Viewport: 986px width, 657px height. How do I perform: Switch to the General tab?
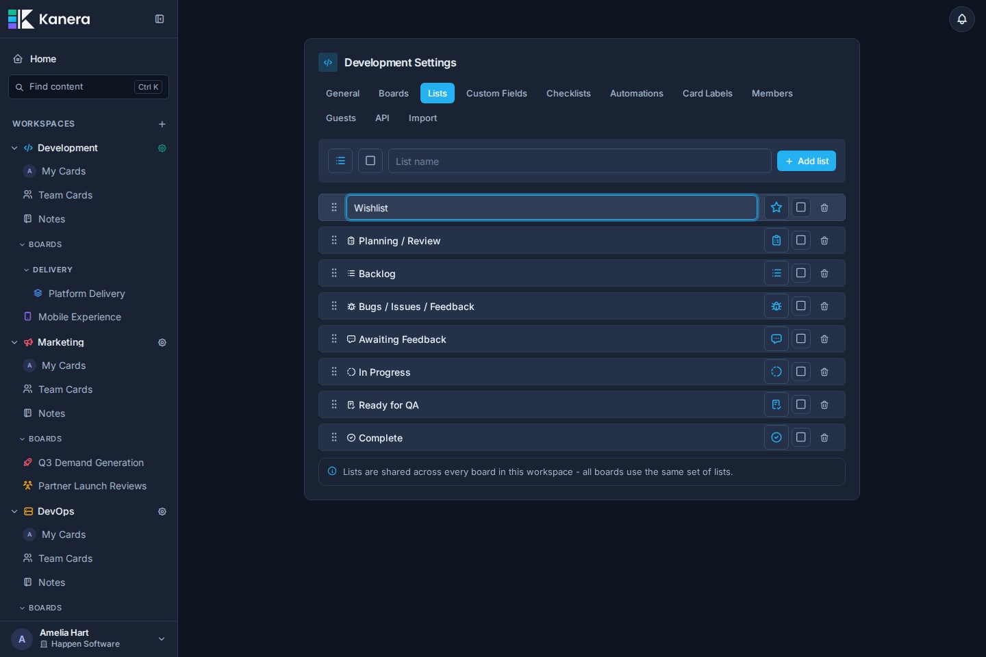342,93
